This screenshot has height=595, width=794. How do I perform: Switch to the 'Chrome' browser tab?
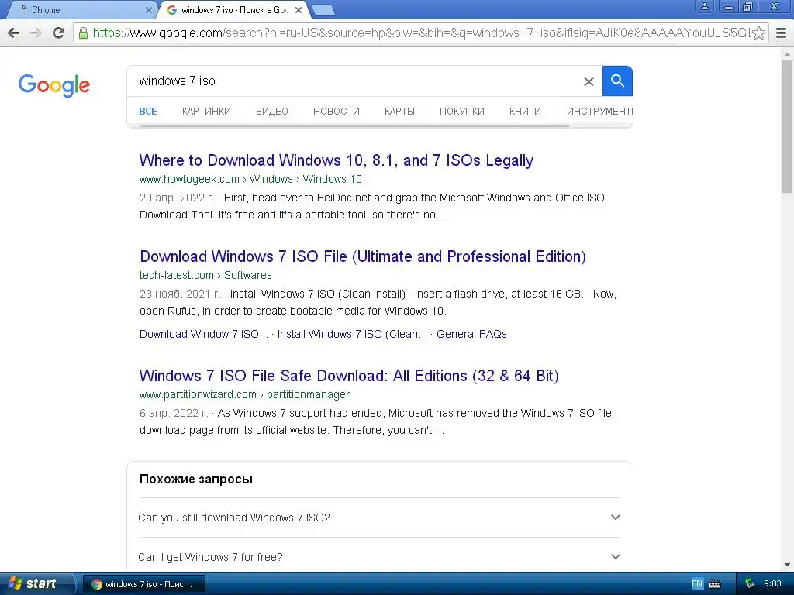81,10
